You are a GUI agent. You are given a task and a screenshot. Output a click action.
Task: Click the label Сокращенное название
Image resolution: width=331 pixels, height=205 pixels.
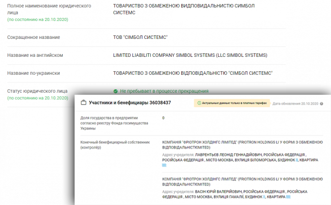(x=33, y=37)
